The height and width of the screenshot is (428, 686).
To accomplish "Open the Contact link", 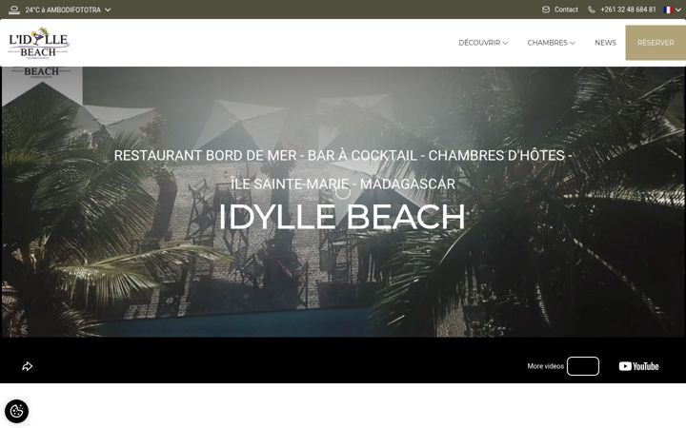I will point(566,10).
